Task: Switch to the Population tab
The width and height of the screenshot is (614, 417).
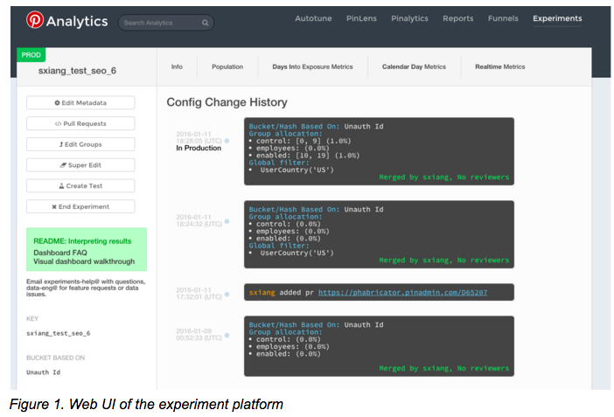Action: click(x=227, y=66)
